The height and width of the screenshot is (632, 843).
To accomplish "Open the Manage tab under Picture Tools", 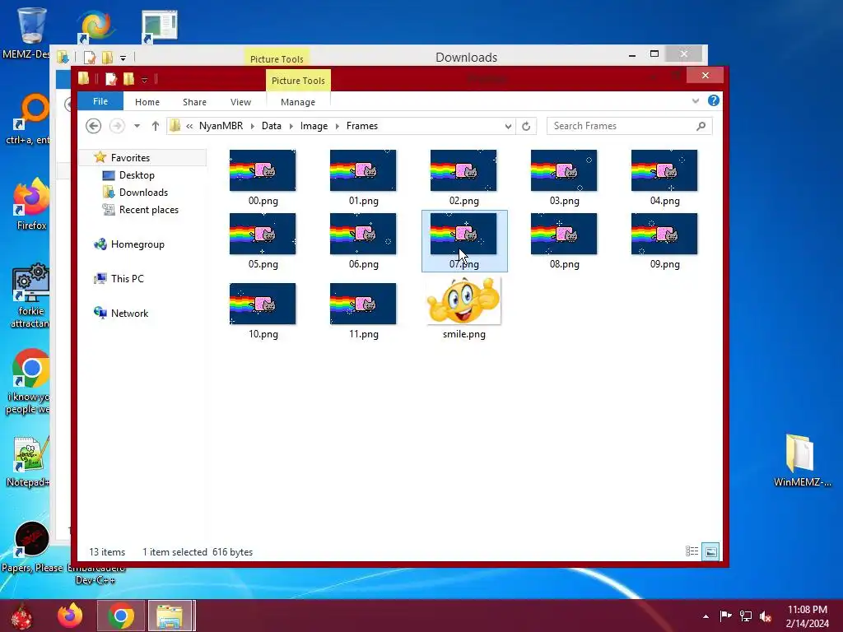I will (298, 102).
